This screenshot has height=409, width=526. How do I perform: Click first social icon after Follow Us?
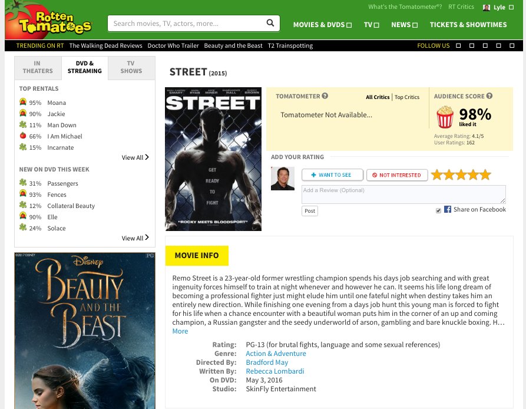458,45
